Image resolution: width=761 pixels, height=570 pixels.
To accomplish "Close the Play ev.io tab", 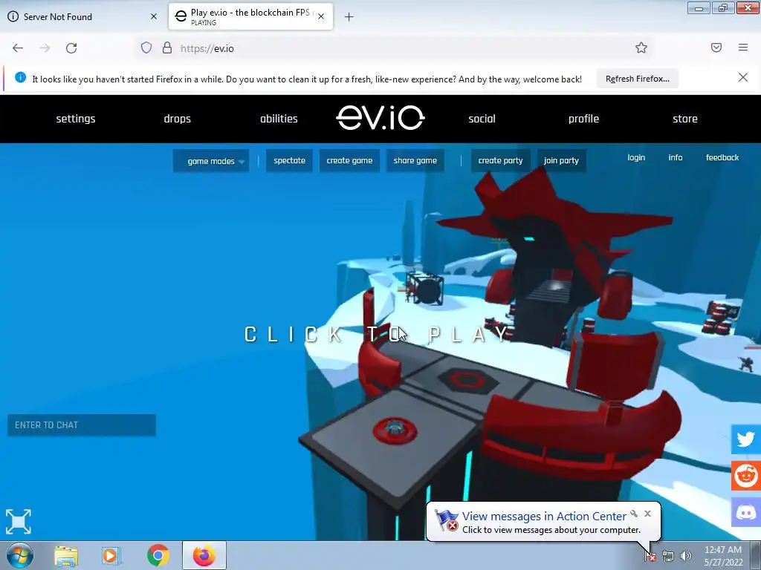I will pos(321,16).
